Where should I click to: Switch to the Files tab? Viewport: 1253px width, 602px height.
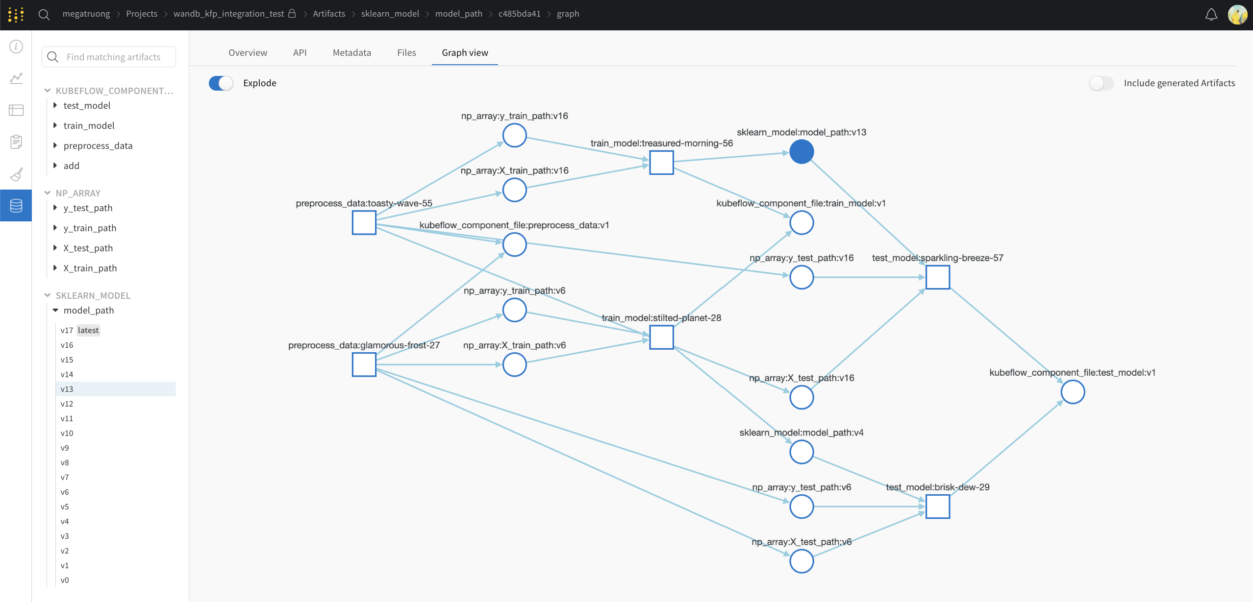(406, 52)
